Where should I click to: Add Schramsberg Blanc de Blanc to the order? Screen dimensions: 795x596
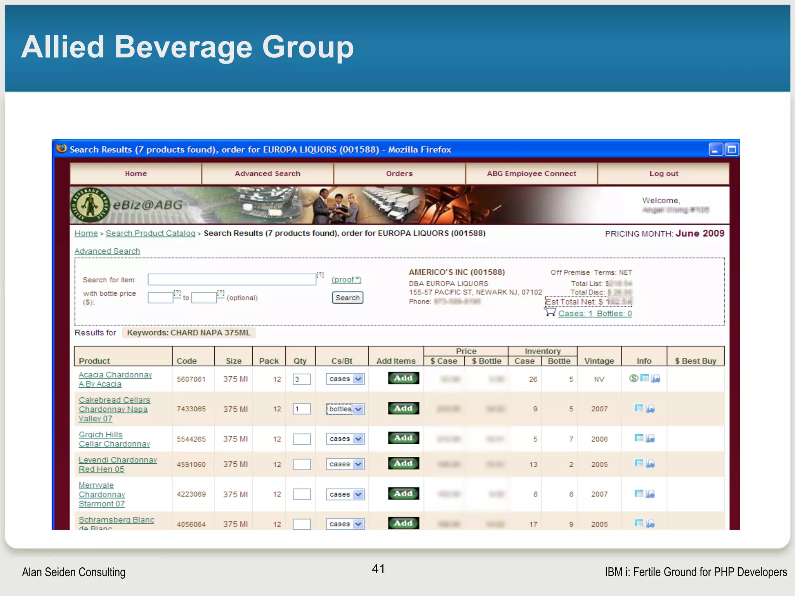point(404,523)
